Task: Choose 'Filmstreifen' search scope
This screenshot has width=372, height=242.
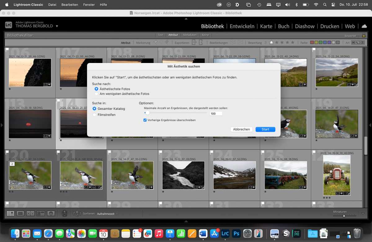Action: click(x=95, y=115)
